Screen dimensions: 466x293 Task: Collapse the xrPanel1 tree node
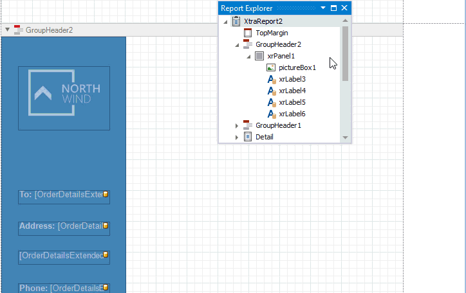[248, 57]
